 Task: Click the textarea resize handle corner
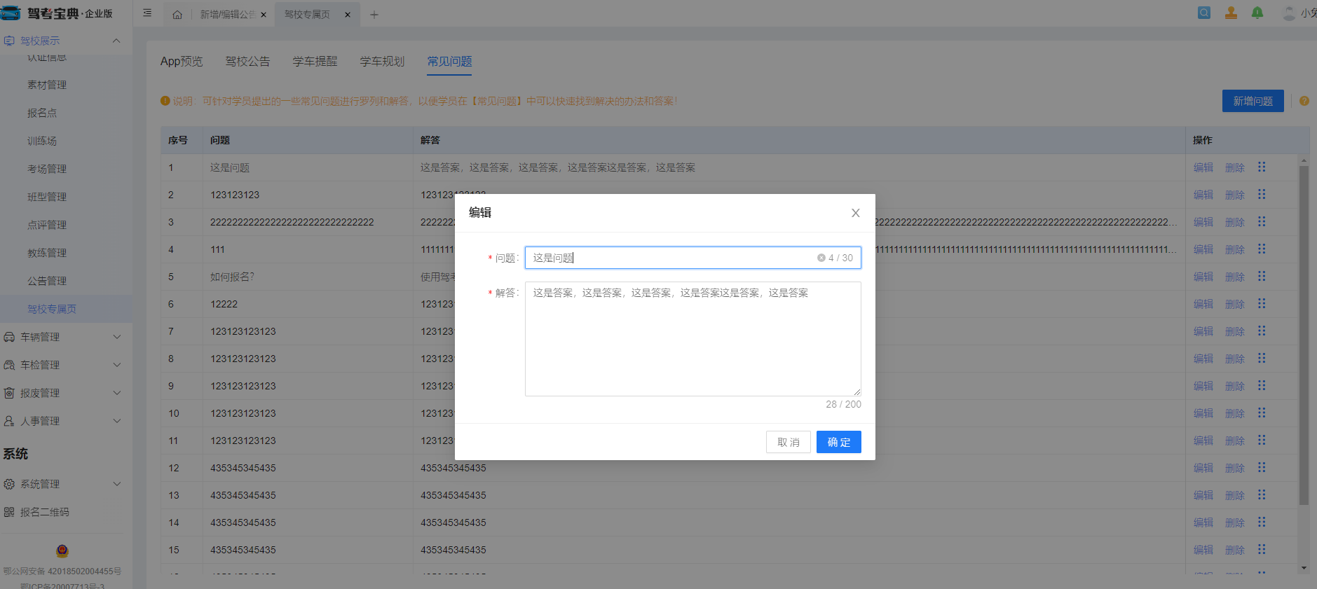[857, 391]
